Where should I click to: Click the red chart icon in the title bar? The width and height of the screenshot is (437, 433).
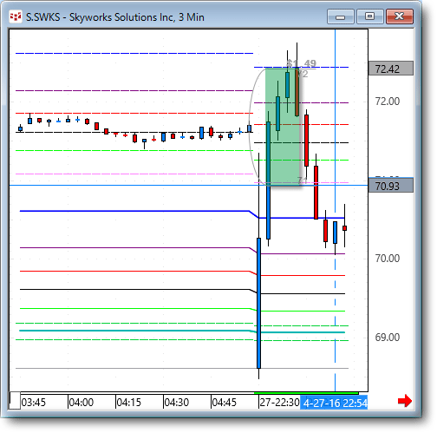pos(16,16)
